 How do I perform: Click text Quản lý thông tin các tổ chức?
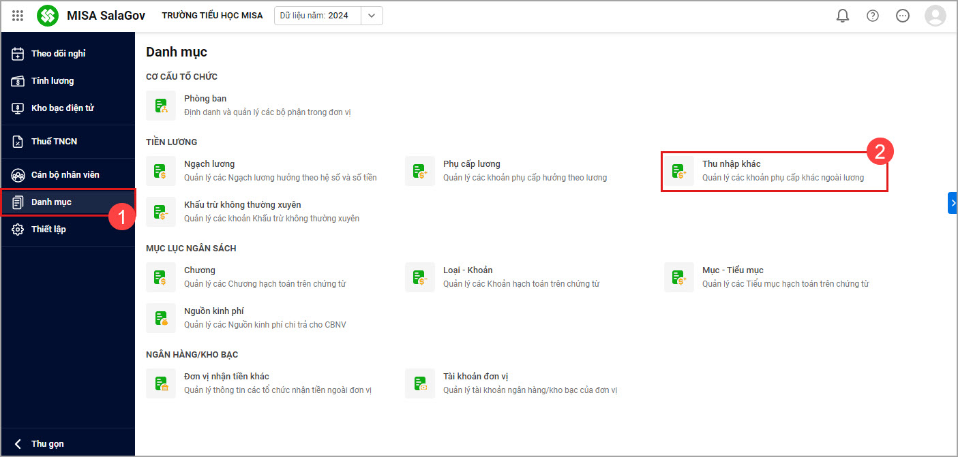pyautogui.click(x=278, y=390)
